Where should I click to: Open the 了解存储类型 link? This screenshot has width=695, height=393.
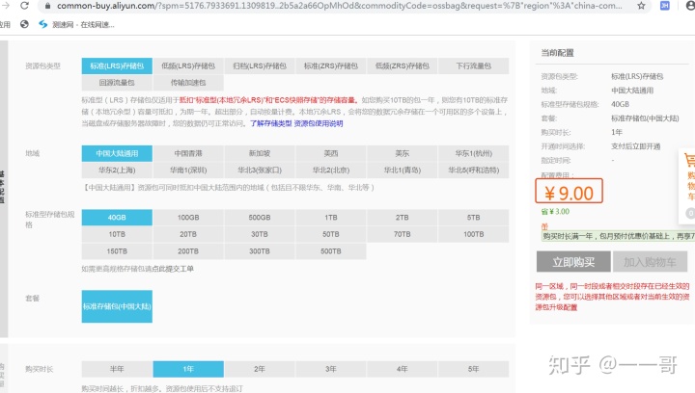point(271,123)
